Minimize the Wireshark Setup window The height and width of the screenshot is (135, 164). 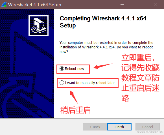coord(122,5)
